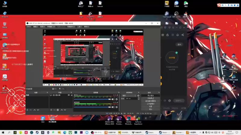The image size is (241, 135).
Task: Open the 渐变 transition type dropdown
Action: pos(129,95)
